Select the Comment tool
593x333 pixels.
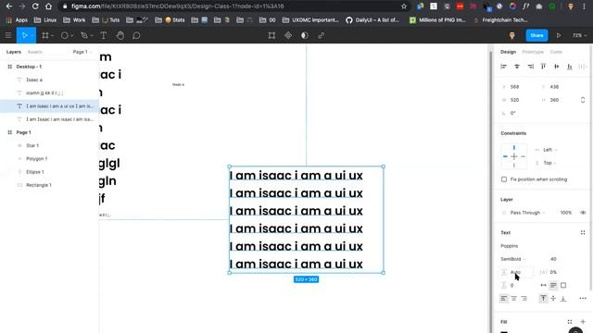pos(136,35)
